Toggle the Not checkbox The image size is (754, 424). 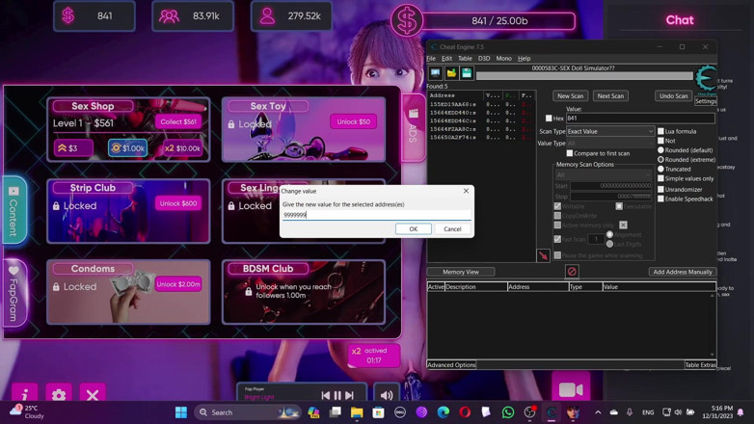pyautogui.click(x=660, y=141)
